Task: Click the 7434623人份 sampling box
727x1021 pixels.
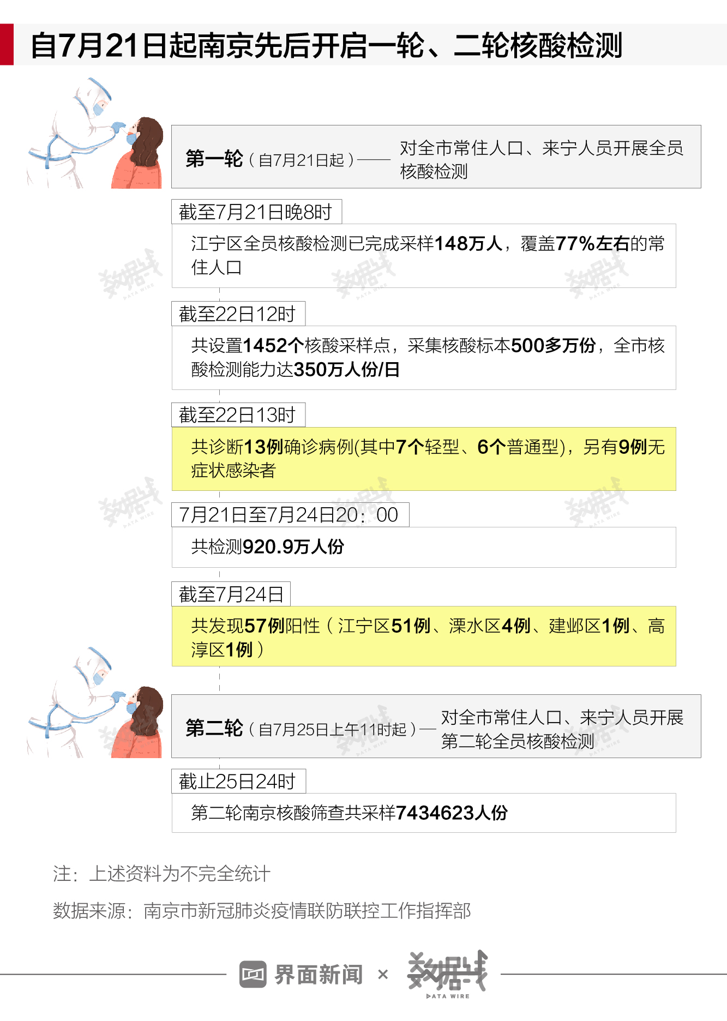Action: (424, 813)
